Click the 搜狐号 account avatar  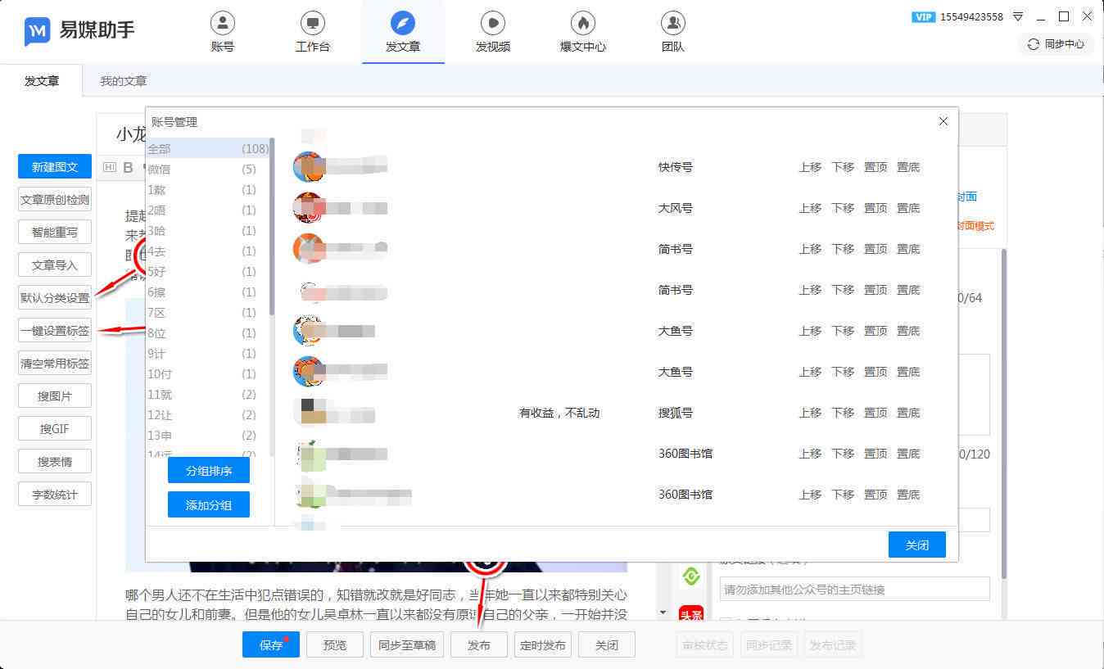309,412
